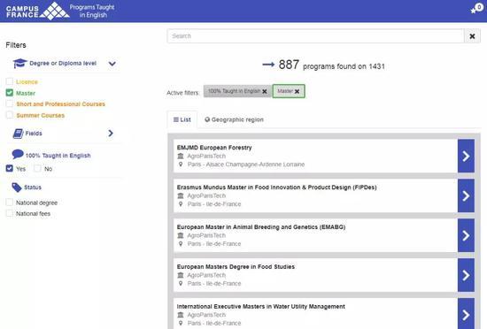Image resolution: width=487 pixels, height=329 pixels.
Task: Collapse Degree or Diploma level chevron
Action: pyautogui.click(x=112, y=64)
